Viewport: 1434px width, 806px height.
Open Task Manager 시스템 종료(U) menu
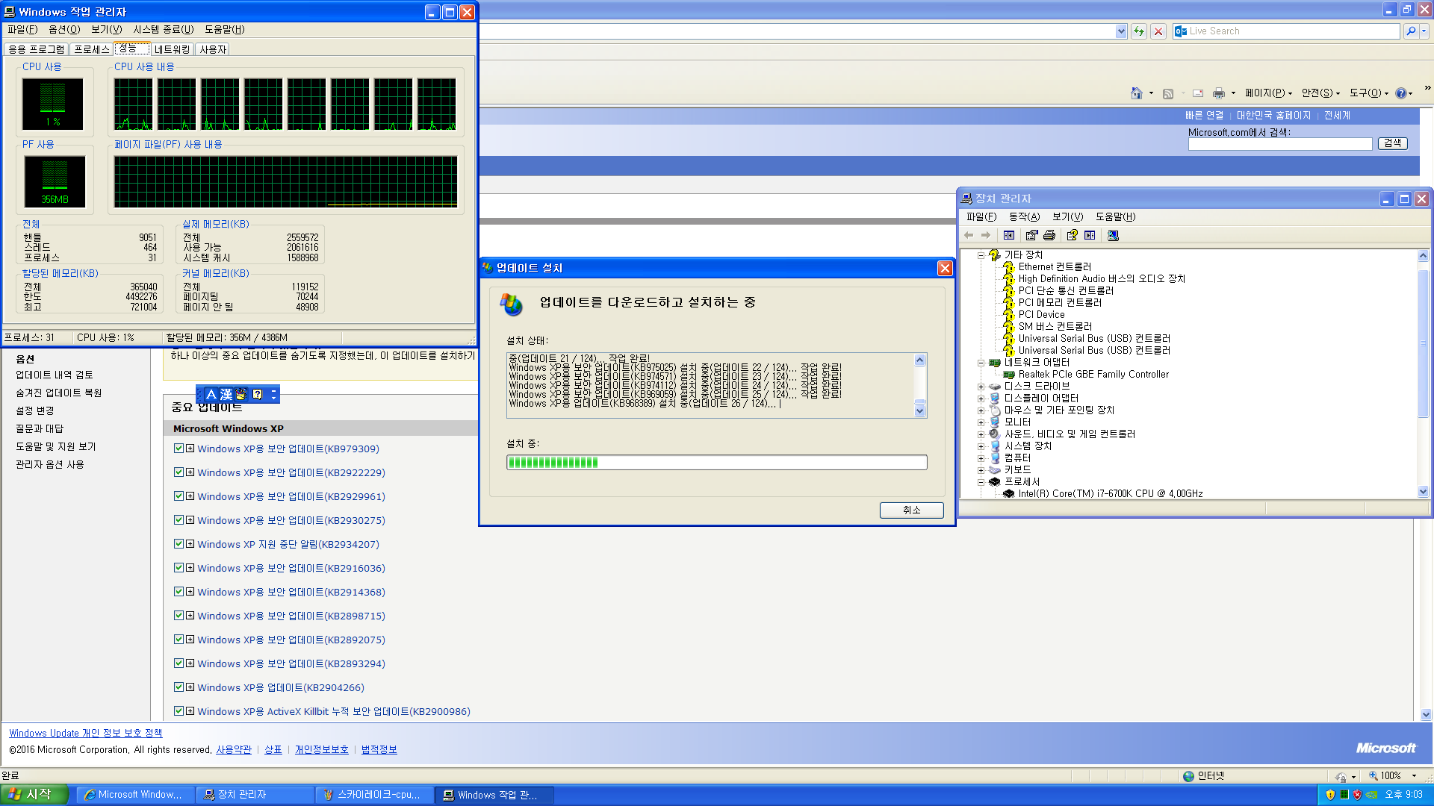point(164,29)
